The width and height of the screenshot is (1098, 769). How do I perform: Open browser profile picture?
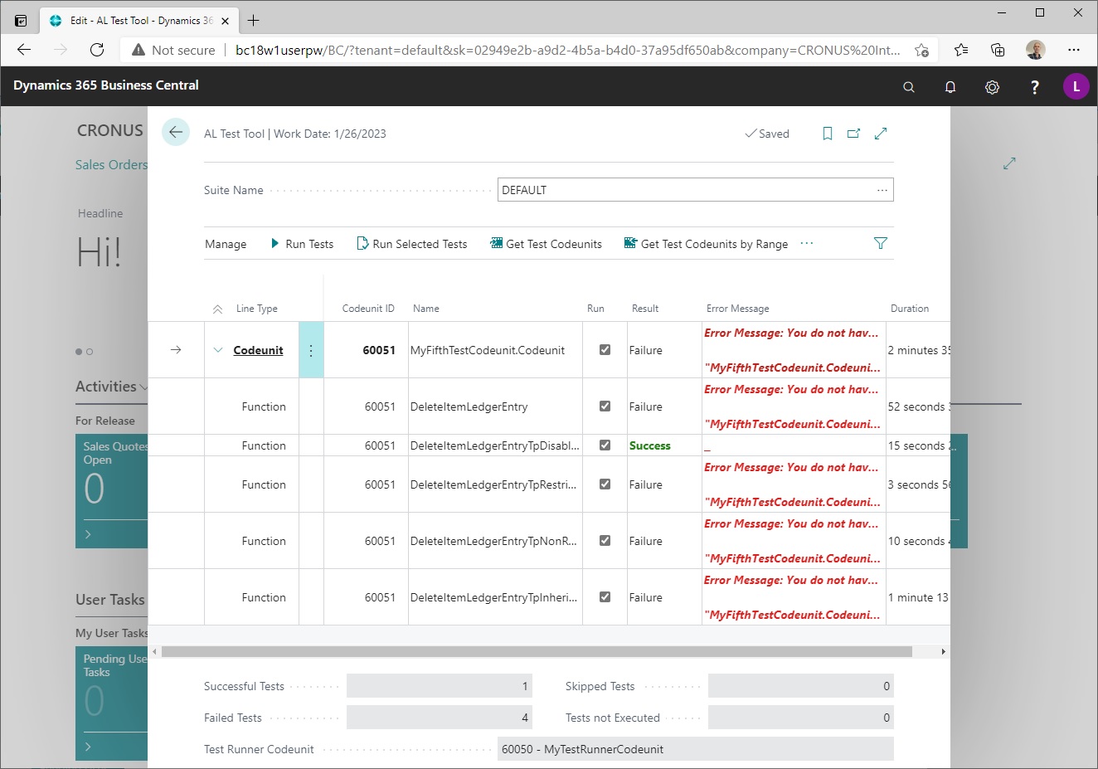tap(1035, 50)
